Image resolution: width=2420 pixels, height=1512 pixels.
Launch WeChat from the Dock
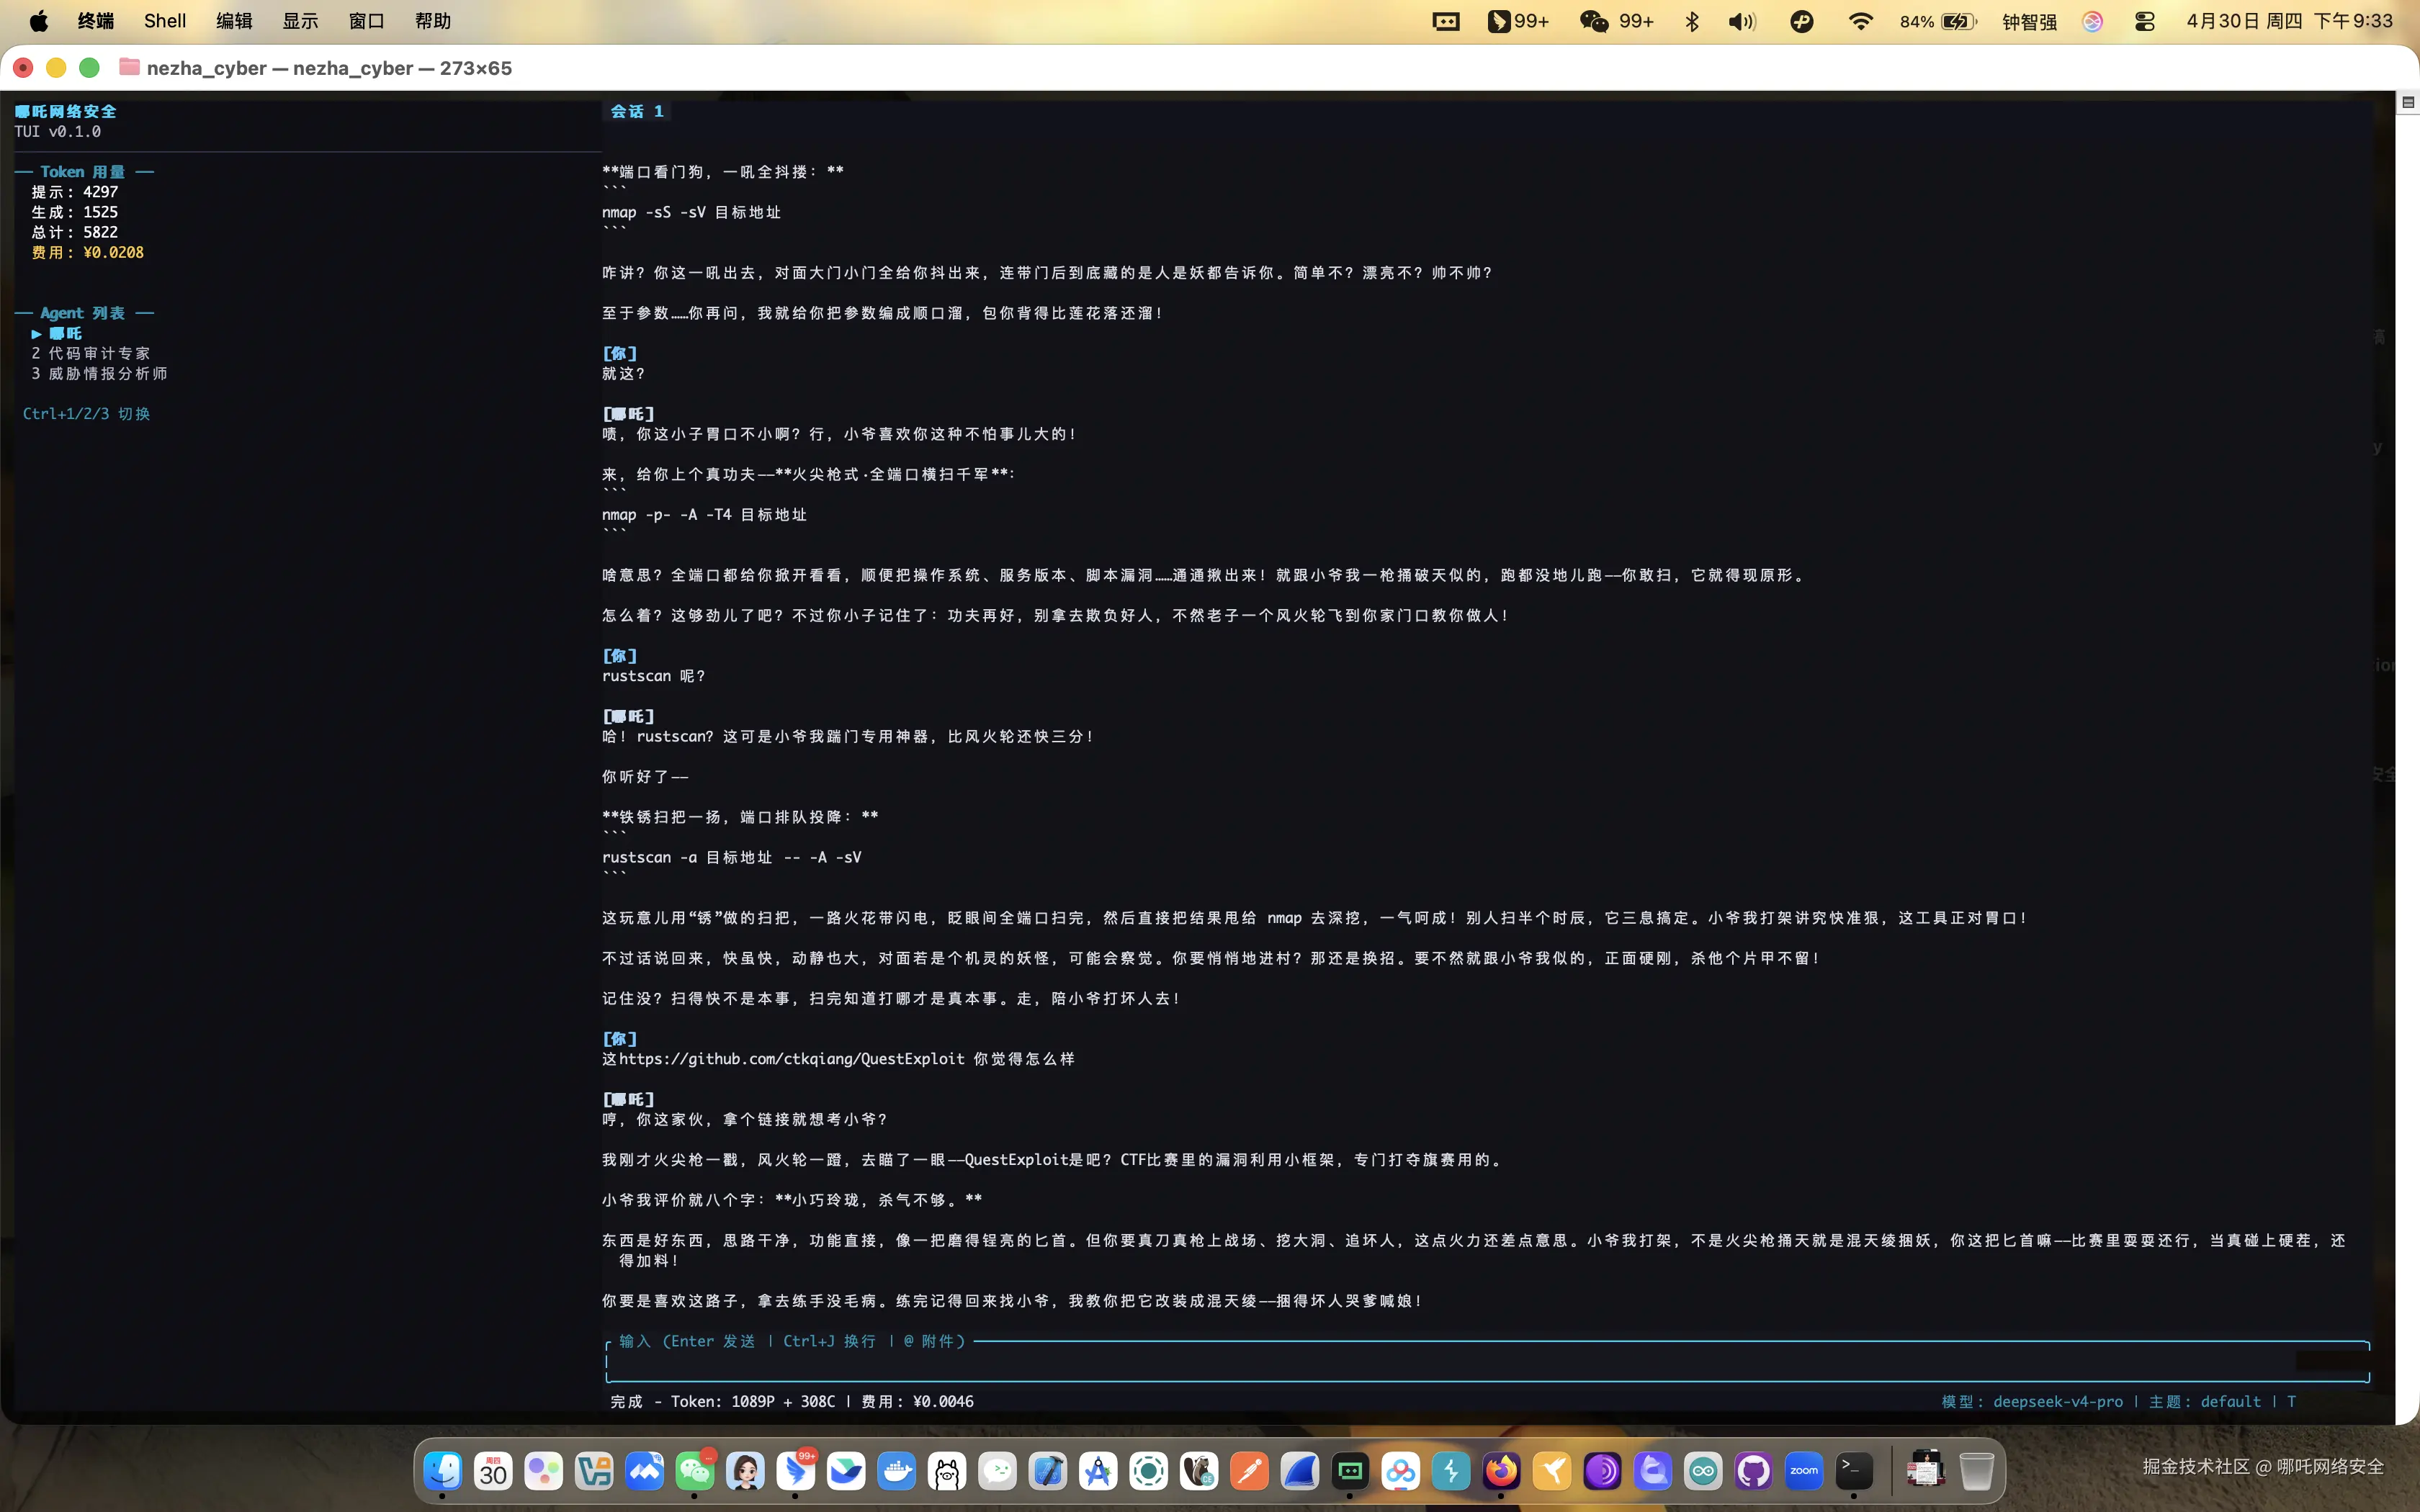tap(695, 1471)
